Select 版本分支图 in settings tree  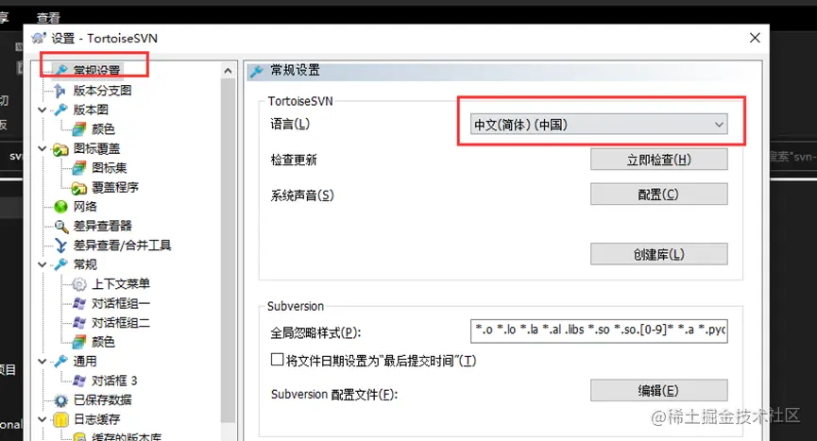click(x=102, y=91)
